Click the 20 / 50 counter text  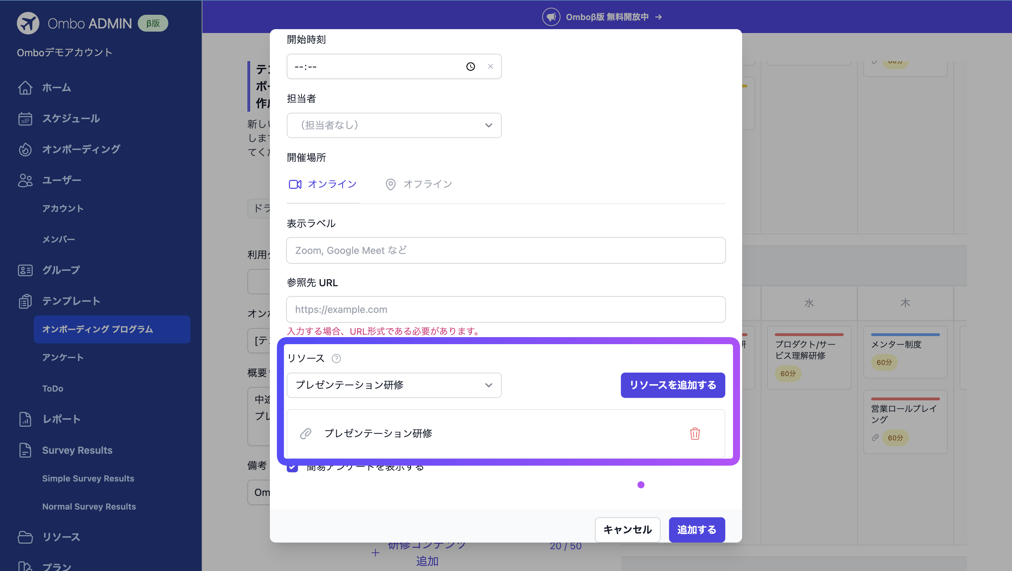point(565,546)
